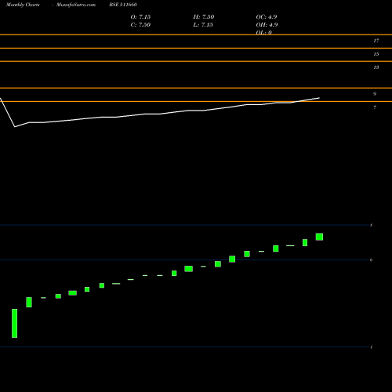Click the low value 'L: 7.15'
The image size is (392, 392).
pyautogui.click(x=203, y=24)
